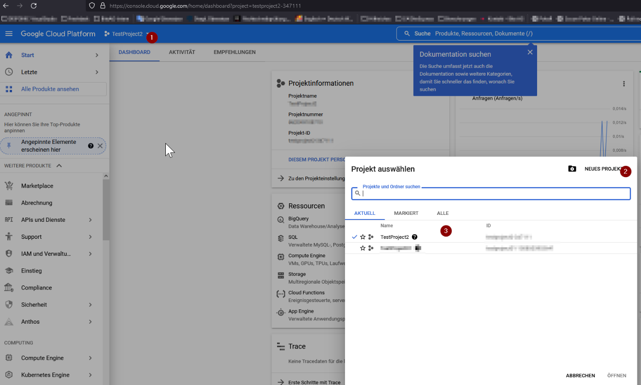Click the manage resources folder-gear icon

coord(572,169)
